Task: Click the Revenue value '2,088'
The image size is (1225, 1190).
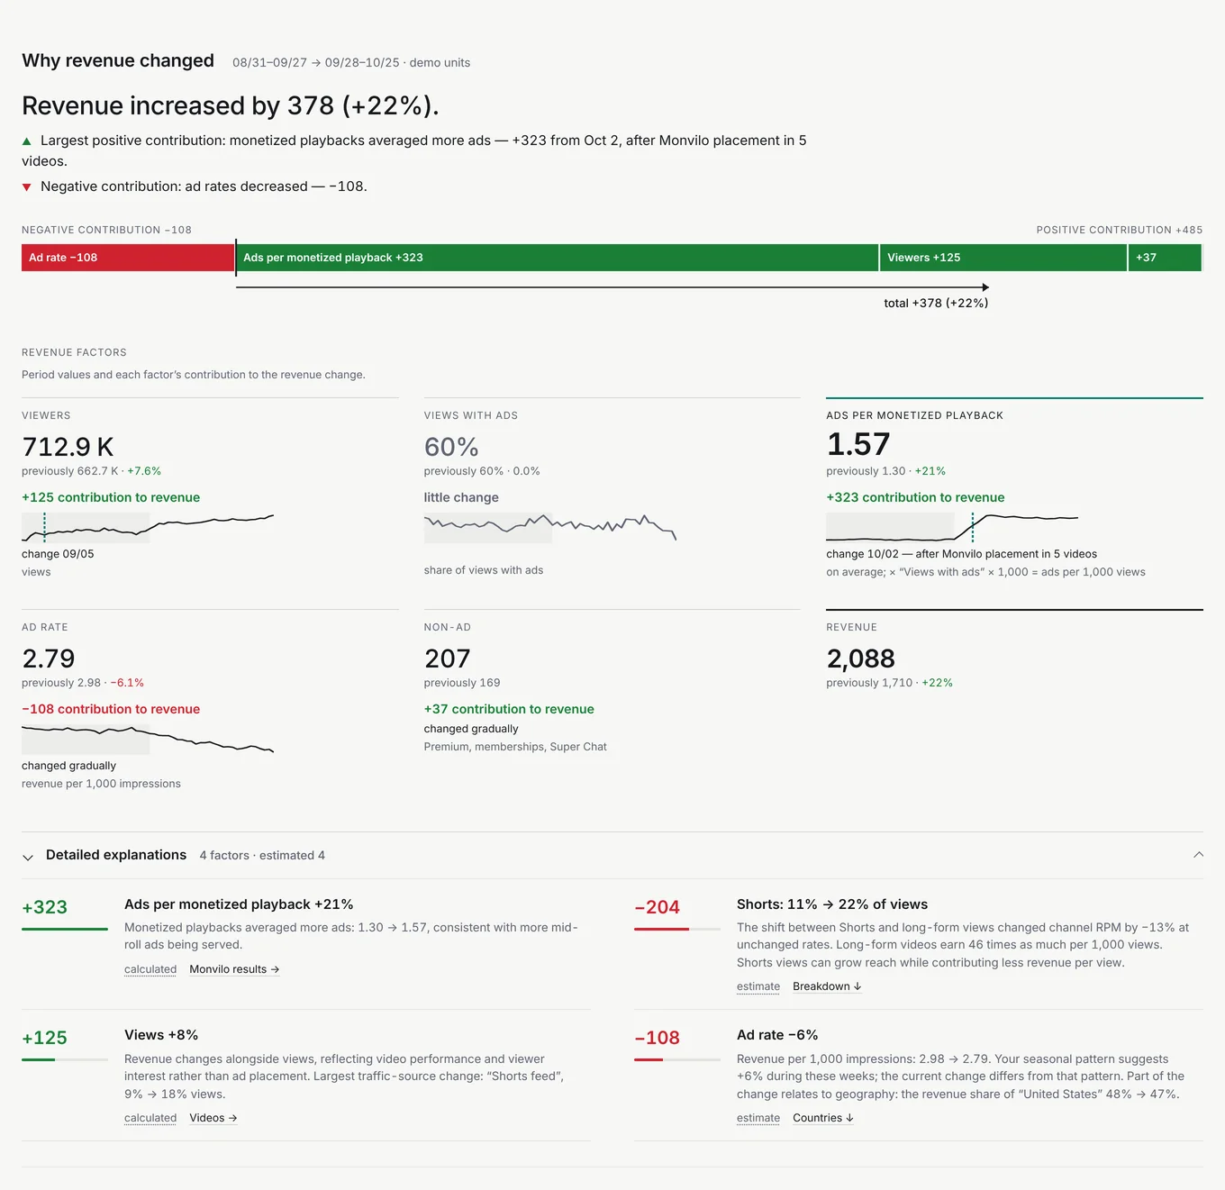Action: (x=861, y=659)
